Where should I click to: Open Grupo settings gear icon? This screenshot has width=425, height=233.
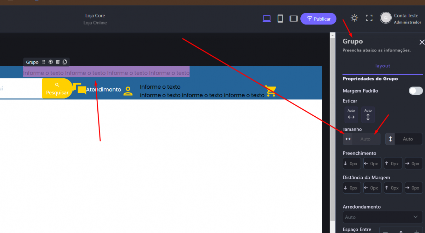click(51, 62)
